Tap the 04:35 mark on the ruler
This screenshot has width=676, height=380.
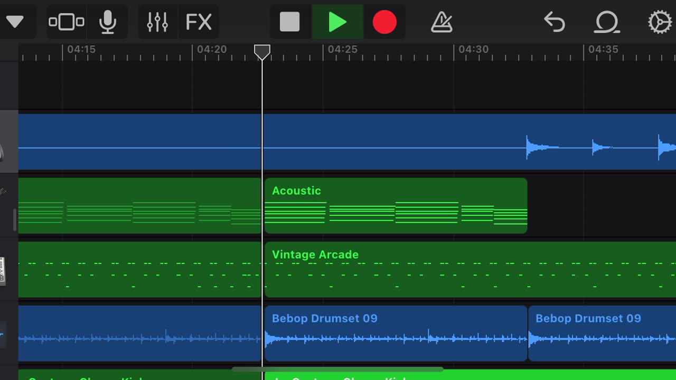coord(603,49)
